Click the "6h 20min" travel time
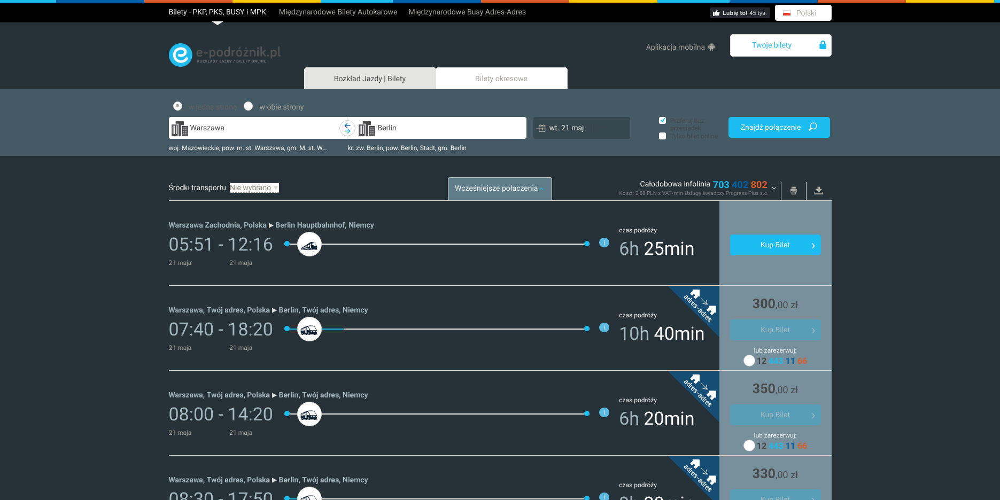 (657, 419)
